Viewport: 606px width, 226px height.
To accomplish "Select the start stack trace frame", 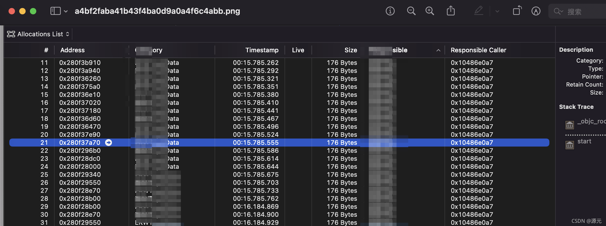I will (x=584, y=141).
